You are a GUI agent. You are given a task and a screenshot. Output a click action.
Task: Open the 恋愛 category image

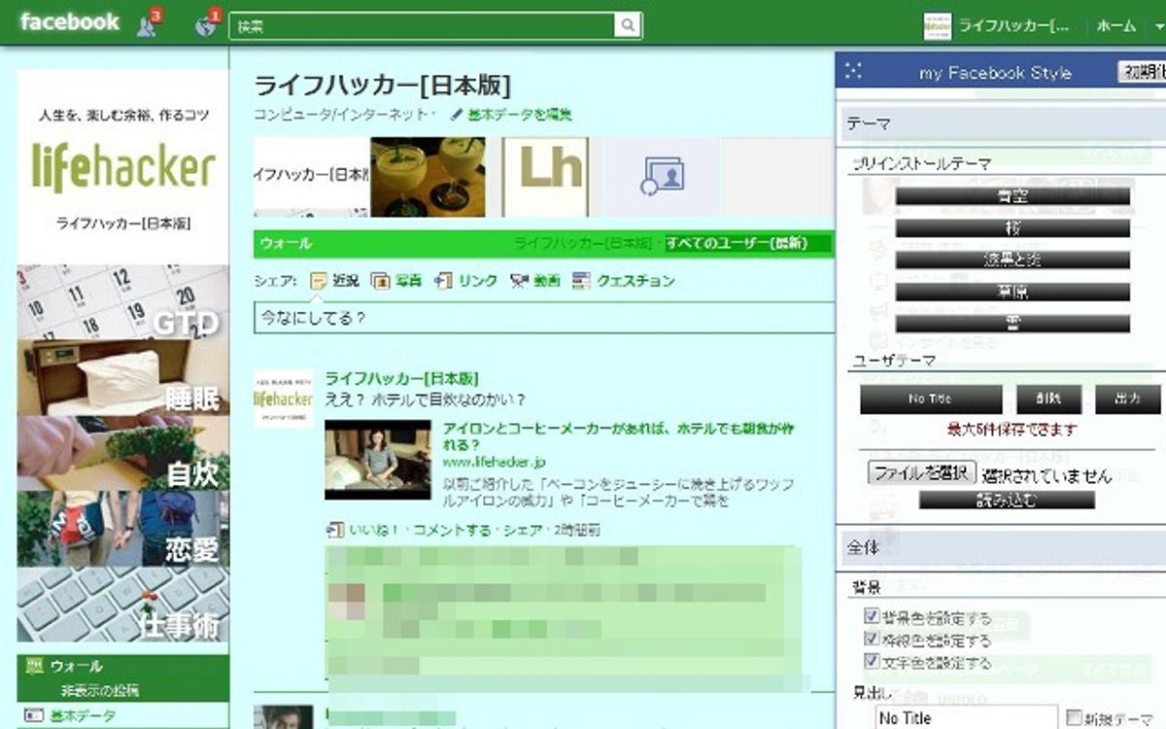point(123,530)
